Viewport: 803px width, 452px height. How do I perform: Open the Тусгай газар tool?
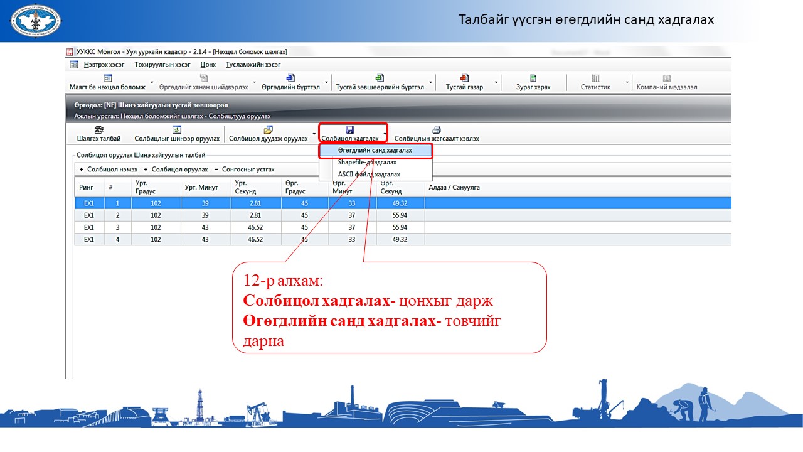click(464, 78)
